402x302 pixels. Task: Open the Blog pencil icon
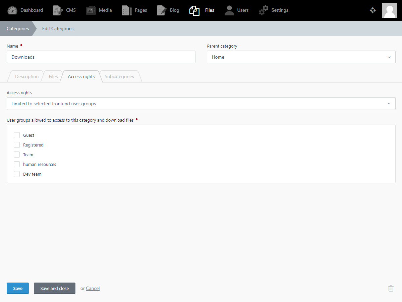(x=162, y=10)
